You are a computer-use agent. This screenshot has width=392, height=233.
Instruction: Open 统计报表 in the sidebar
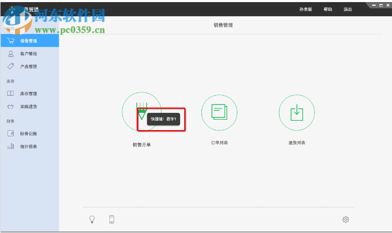tap(30, 146)
